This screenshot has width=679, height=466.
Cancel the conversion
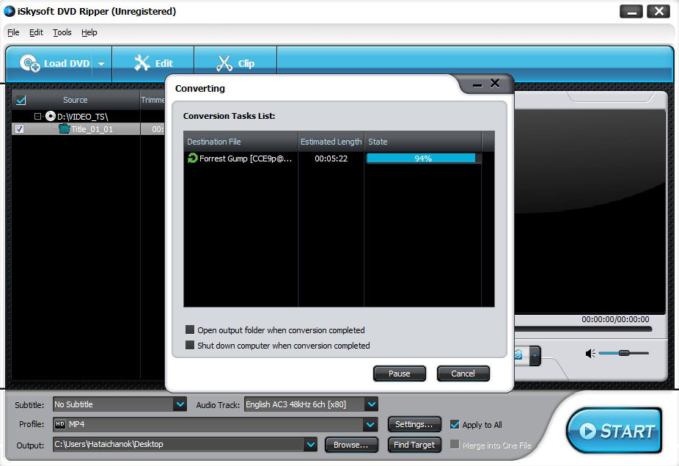[463, 374]
